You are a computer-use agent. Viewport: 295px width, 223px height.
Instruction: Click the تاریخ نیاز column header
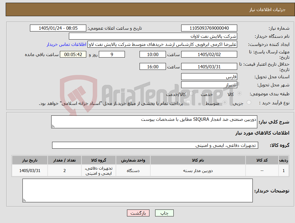click(30, 160)
